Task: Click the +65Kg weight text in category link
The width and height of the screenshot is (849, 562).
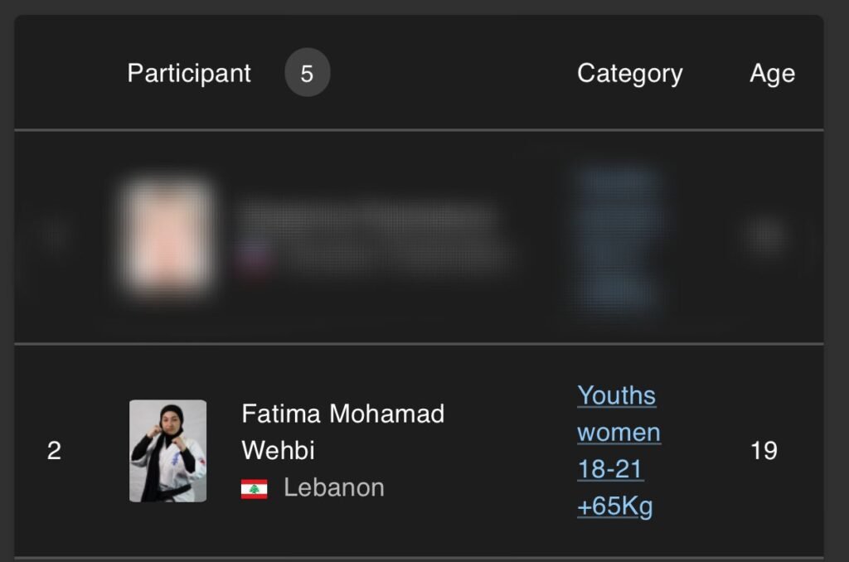Action: coord(614,506)
